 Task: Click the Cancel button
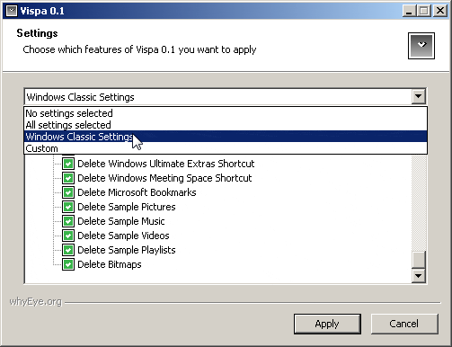(404, 324)
